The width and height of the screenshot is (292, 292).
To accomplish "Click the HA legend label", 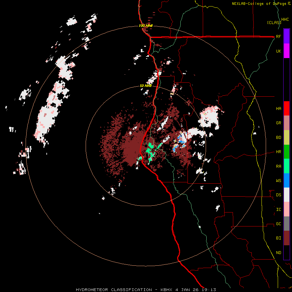I will (278, 109).
